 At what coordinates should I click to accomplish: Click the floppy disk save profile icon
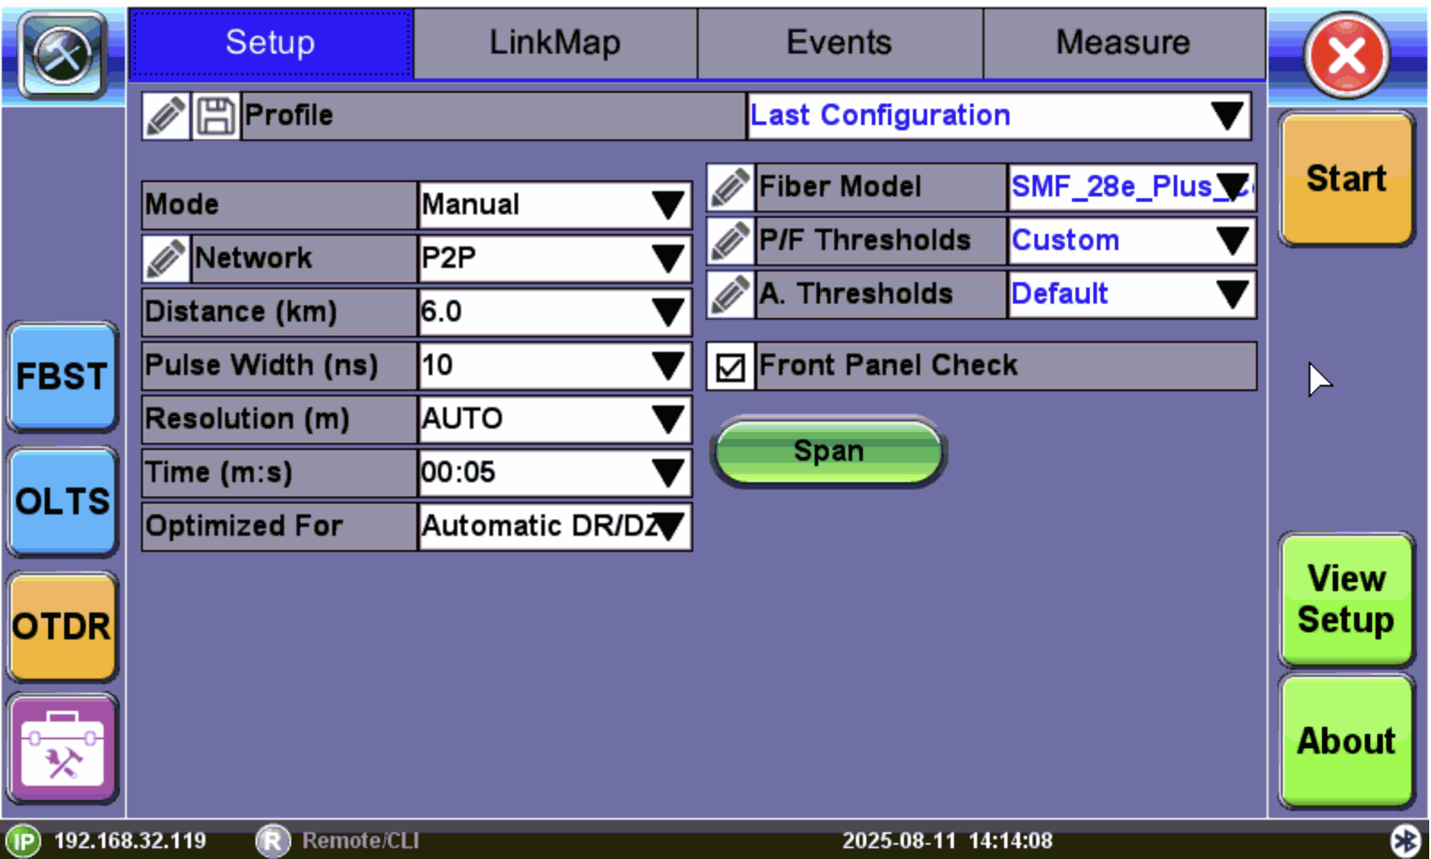(x=215, y=116)
